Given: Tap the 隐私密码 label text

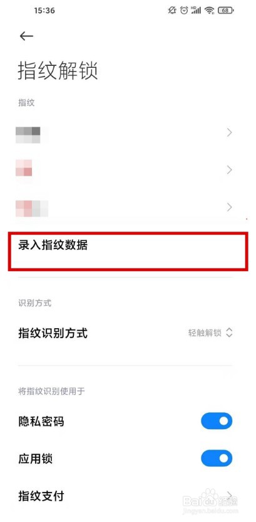Looking at the screenshot, I should click(41, 422).
